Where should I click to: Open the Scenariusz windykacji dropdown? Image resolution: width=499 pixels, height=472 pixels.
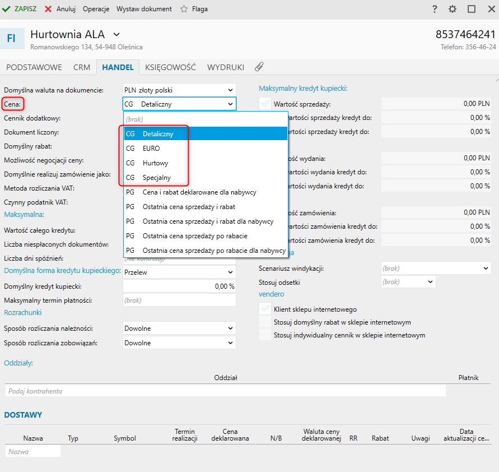436,269
